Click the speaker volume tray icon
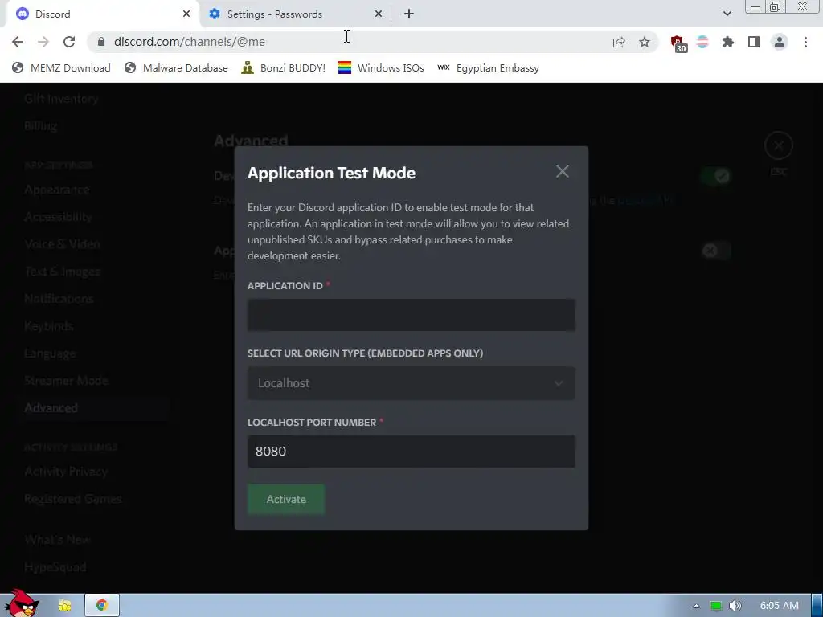The height and width of the screenshot is (617, 823). [735, 606]
